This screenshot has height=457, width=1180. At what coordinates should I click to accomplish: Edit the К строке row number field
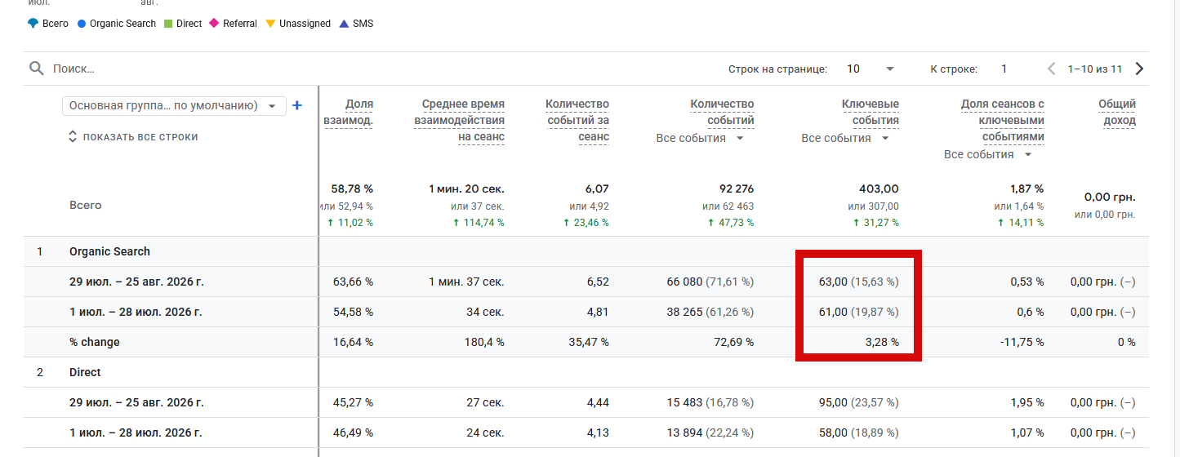(1004, 69)
